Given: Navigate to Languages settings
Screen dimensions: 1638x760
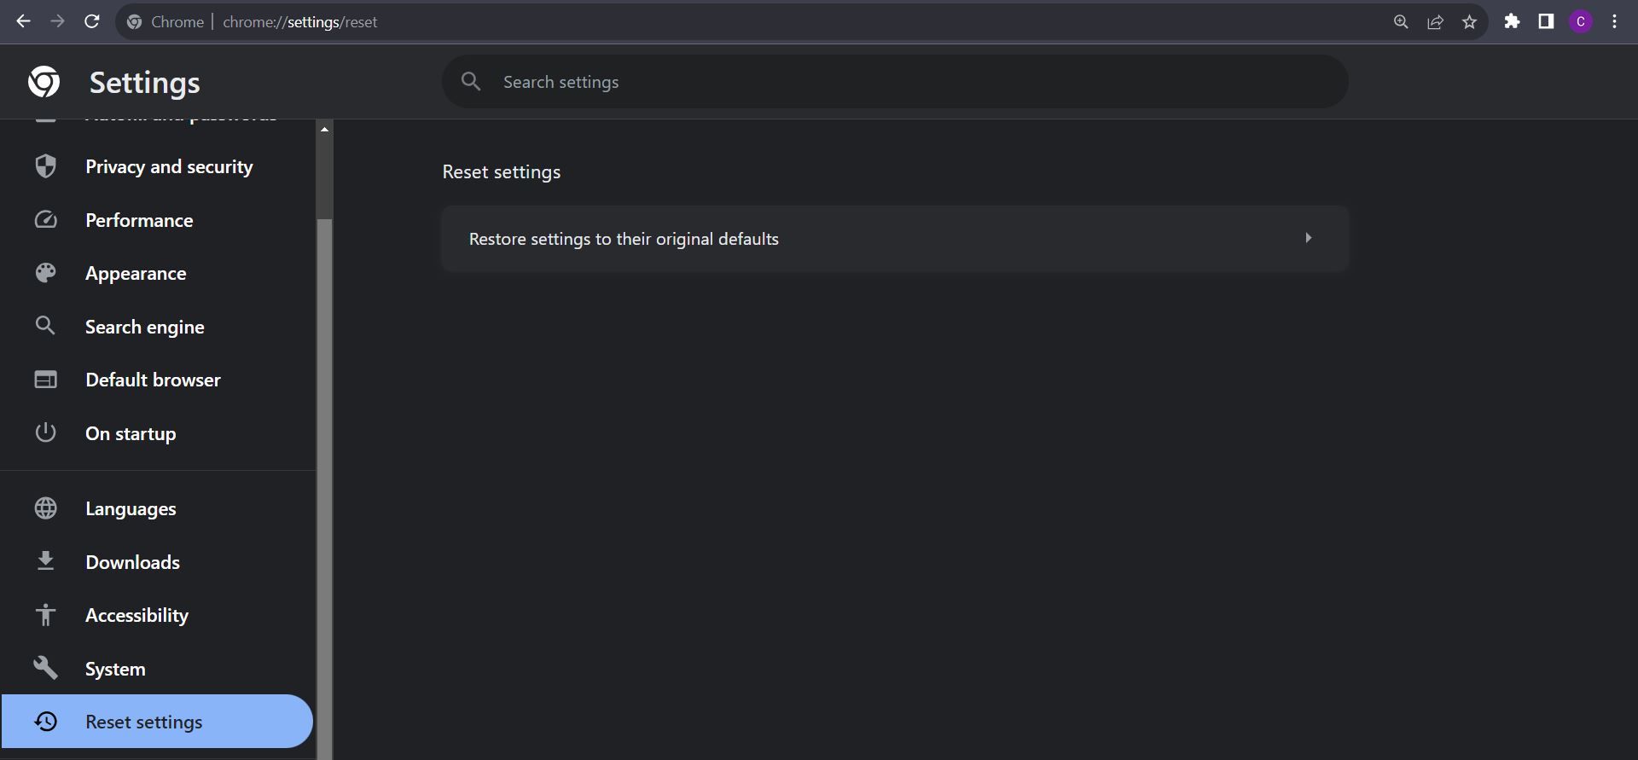Looking at the screenshot, I should tap(131, 508).
